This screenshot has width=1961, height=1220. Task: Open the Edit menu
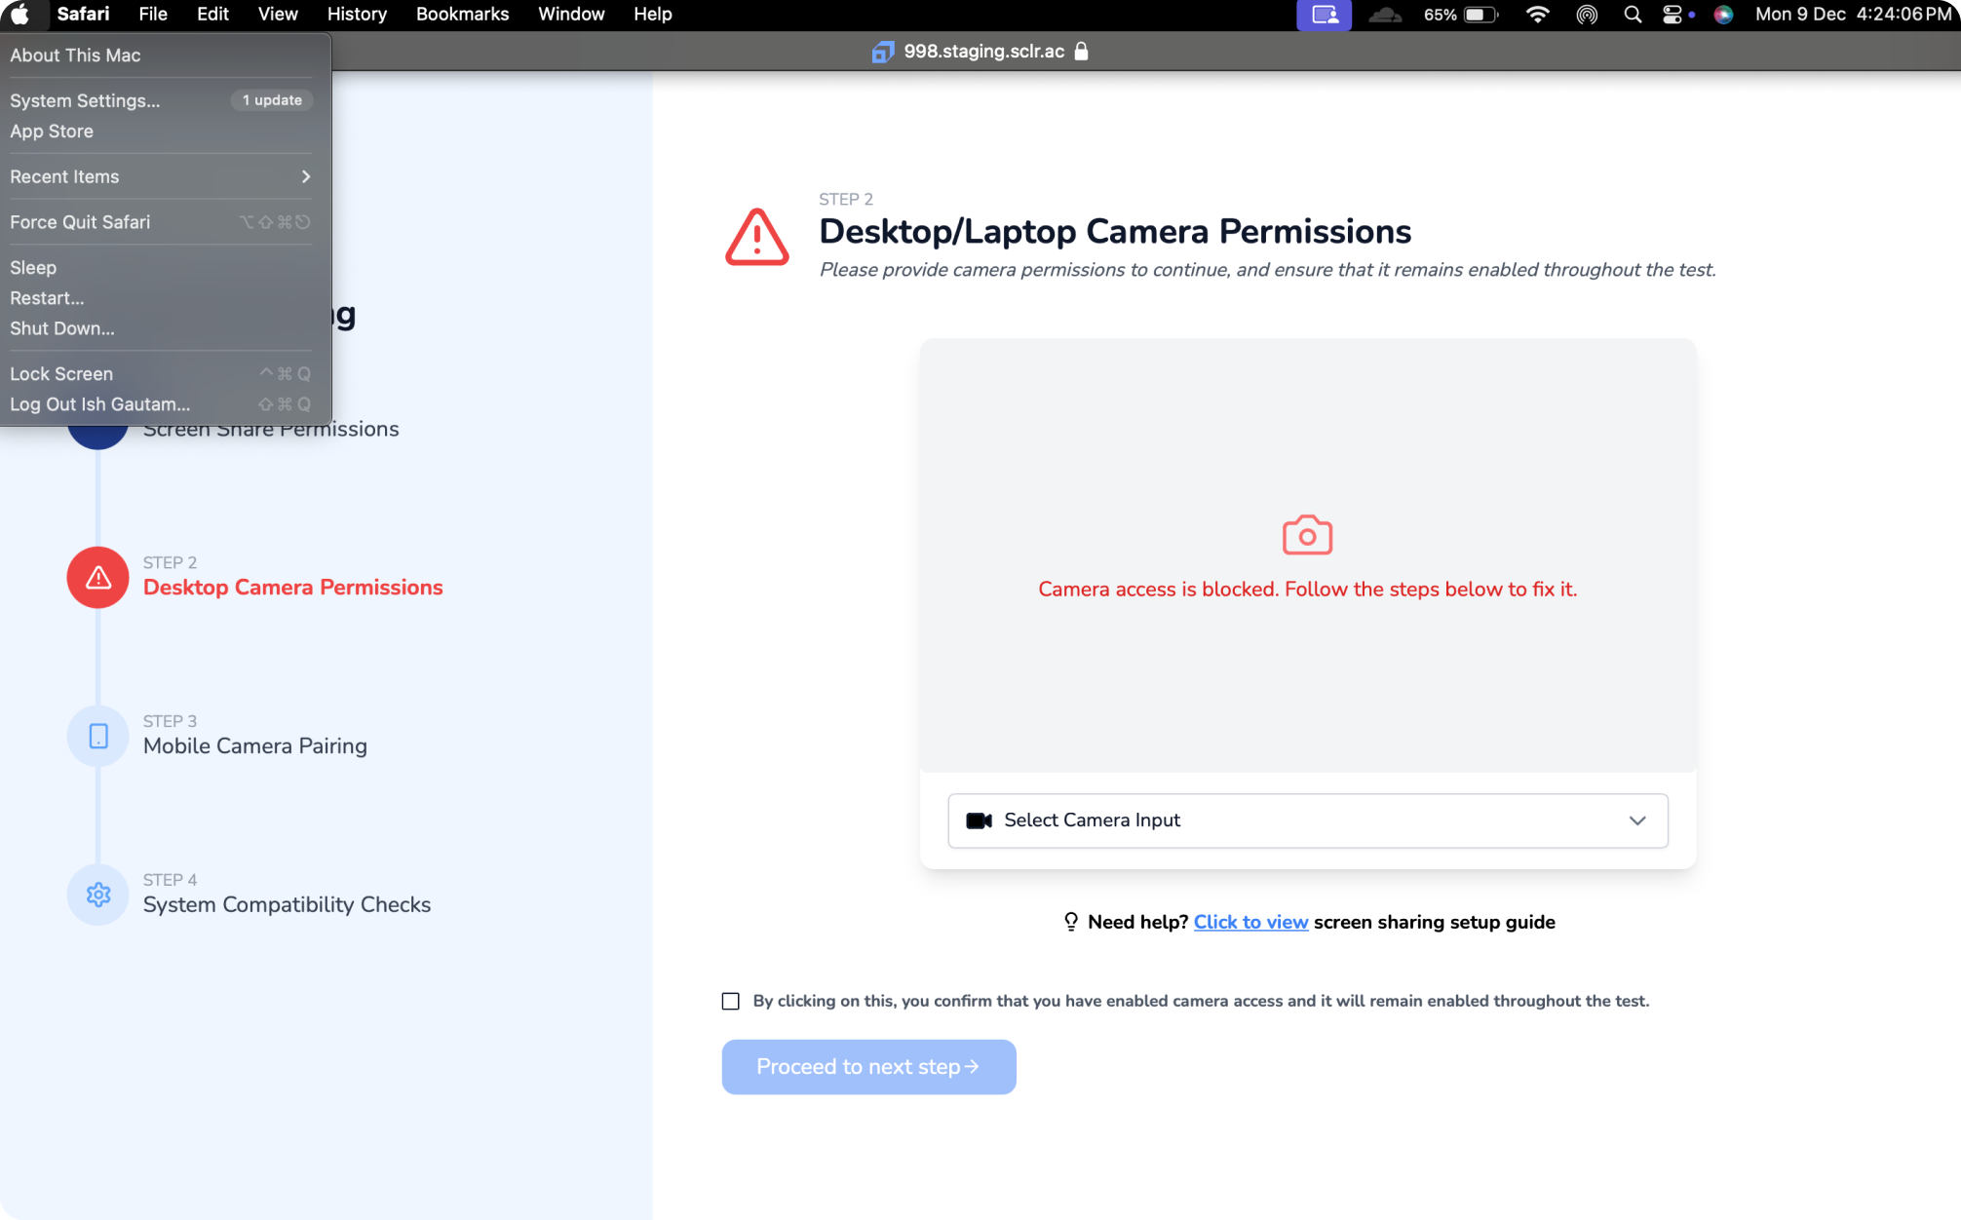pyautogui.click(x=212, y=15)
